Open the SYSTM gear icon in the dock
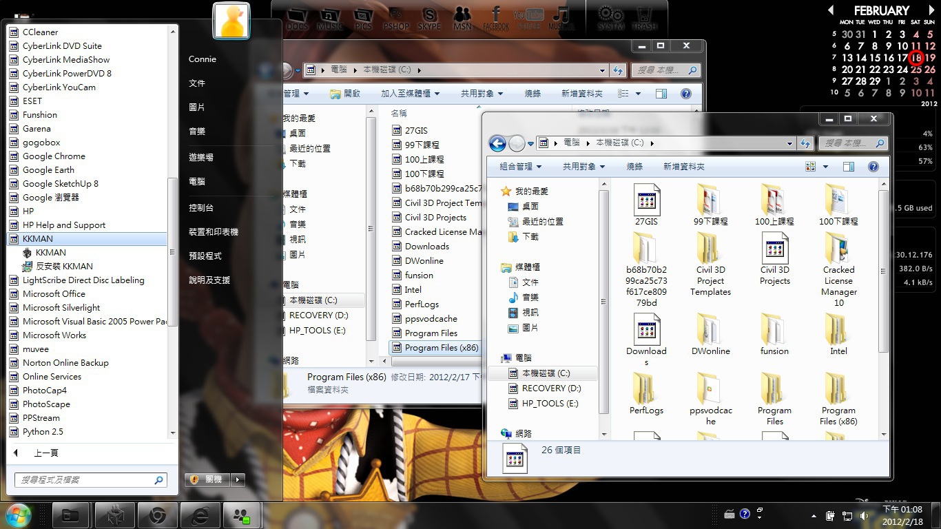This screenshot has width=941, height=529. point(610,18)
